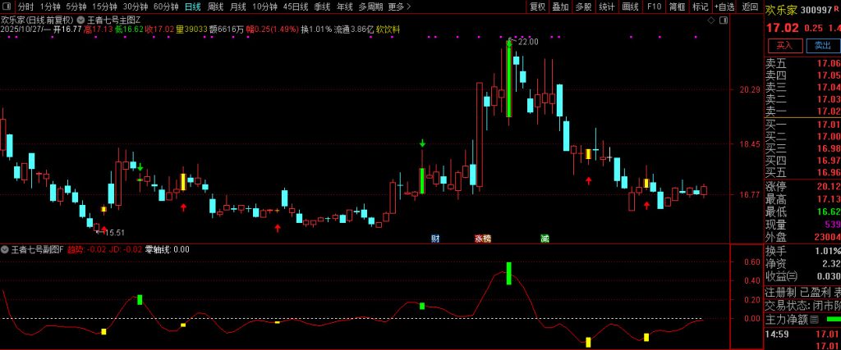Click the 涨榜 marker on timeline
841x350 pixels.
point(482,239)
